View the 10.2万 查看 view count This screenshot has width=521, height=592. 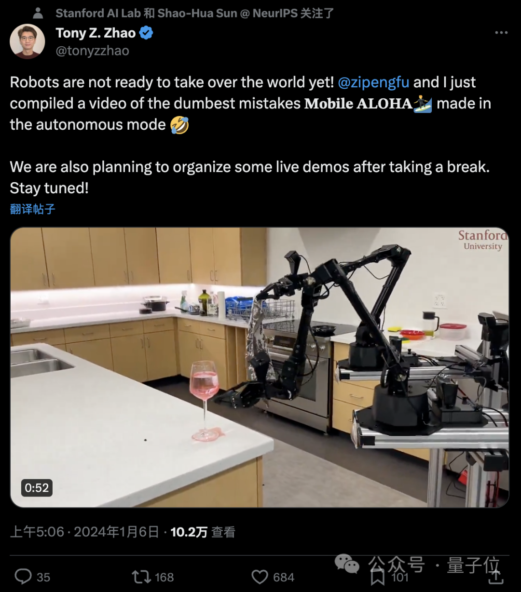[203, 532]
